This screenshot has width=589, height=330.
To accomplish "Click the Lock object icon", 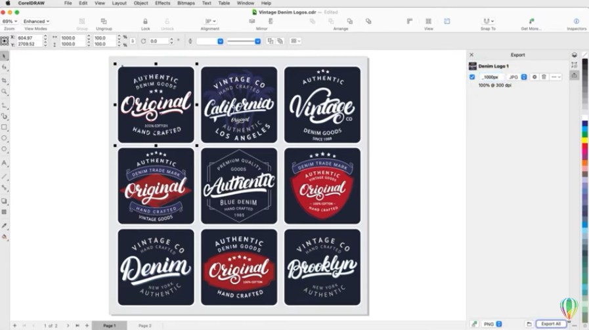I will tap(145, 22).
